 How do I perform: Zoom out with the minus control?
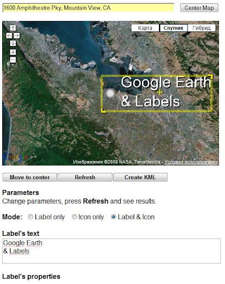13,60
